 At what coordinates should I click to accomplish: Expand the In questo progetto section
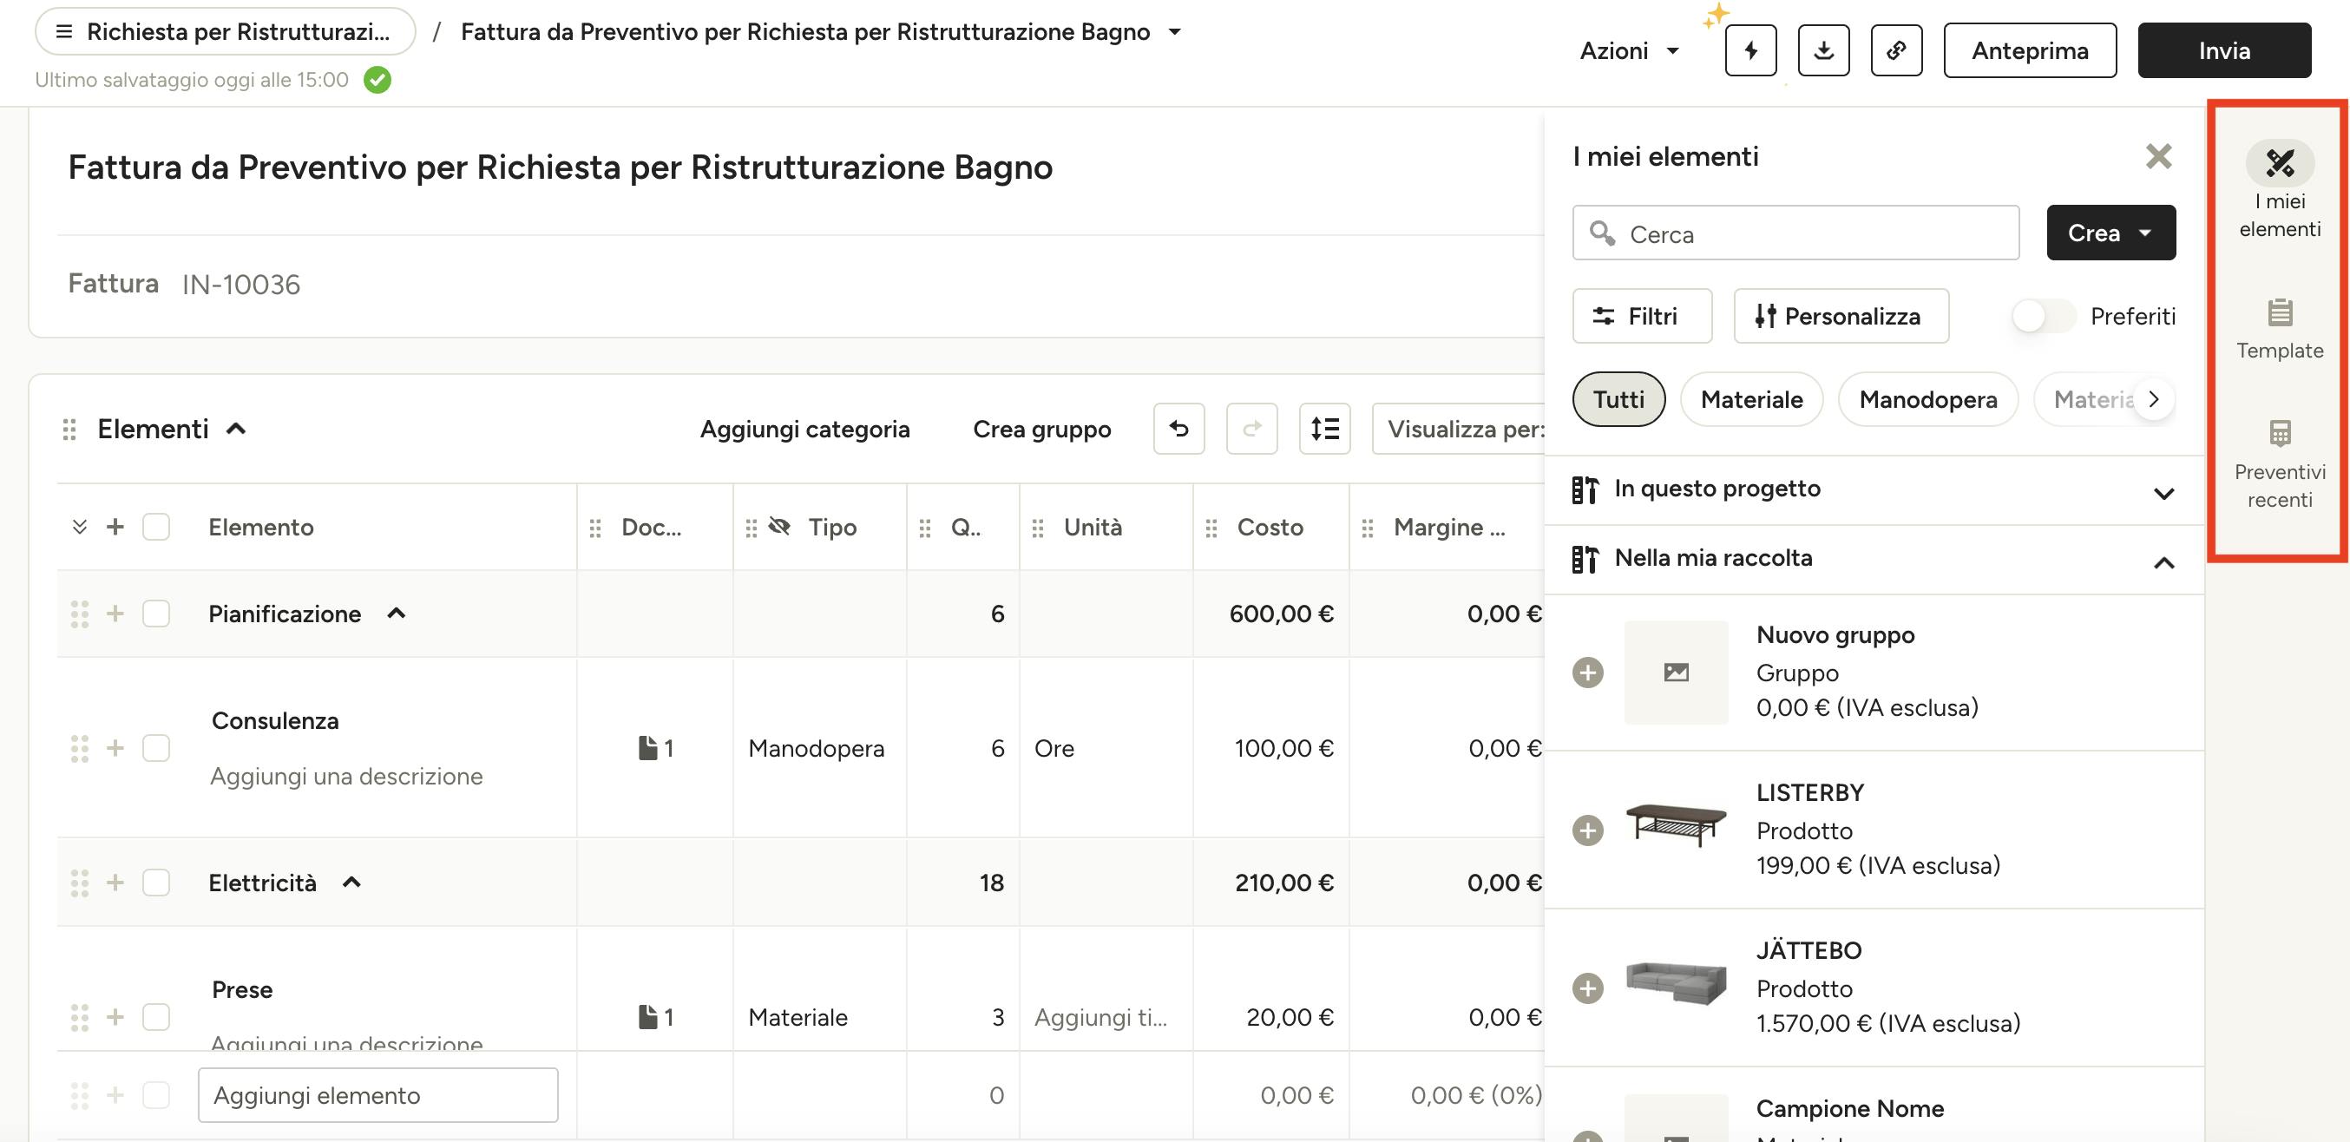[2163, 494]
